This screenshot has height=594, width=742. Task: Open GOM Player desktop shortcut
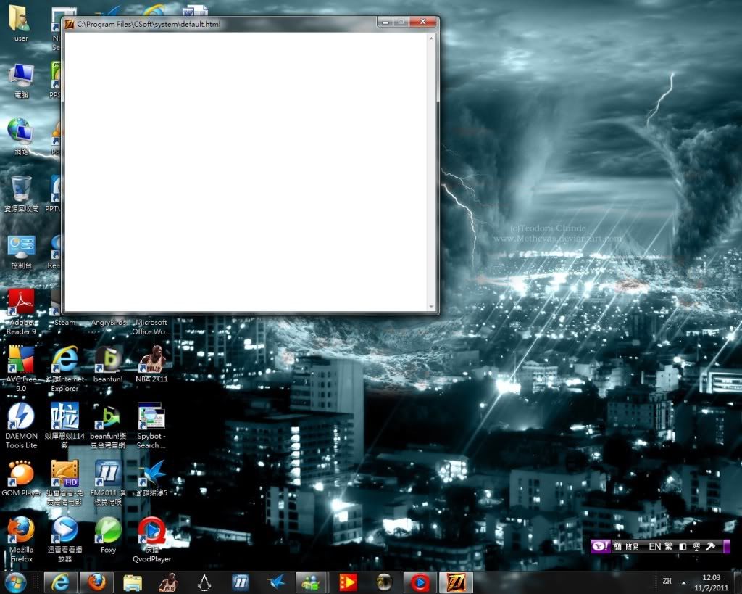21,475
